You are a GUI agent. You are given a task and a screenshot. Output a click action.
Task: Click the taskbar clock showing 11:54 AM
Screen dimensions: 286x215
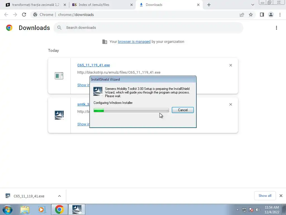click(272, 210)
